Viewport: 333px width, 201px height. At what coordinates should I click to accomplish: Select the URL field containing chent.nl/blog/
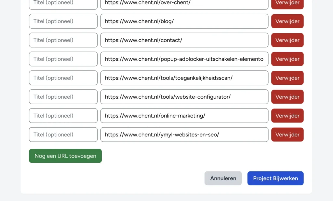[184, 21]
